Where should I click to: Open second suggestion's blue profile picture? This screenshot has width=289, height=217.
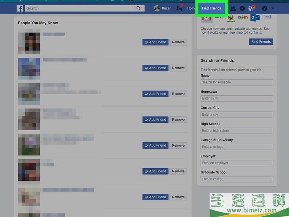tap(29, 69)
